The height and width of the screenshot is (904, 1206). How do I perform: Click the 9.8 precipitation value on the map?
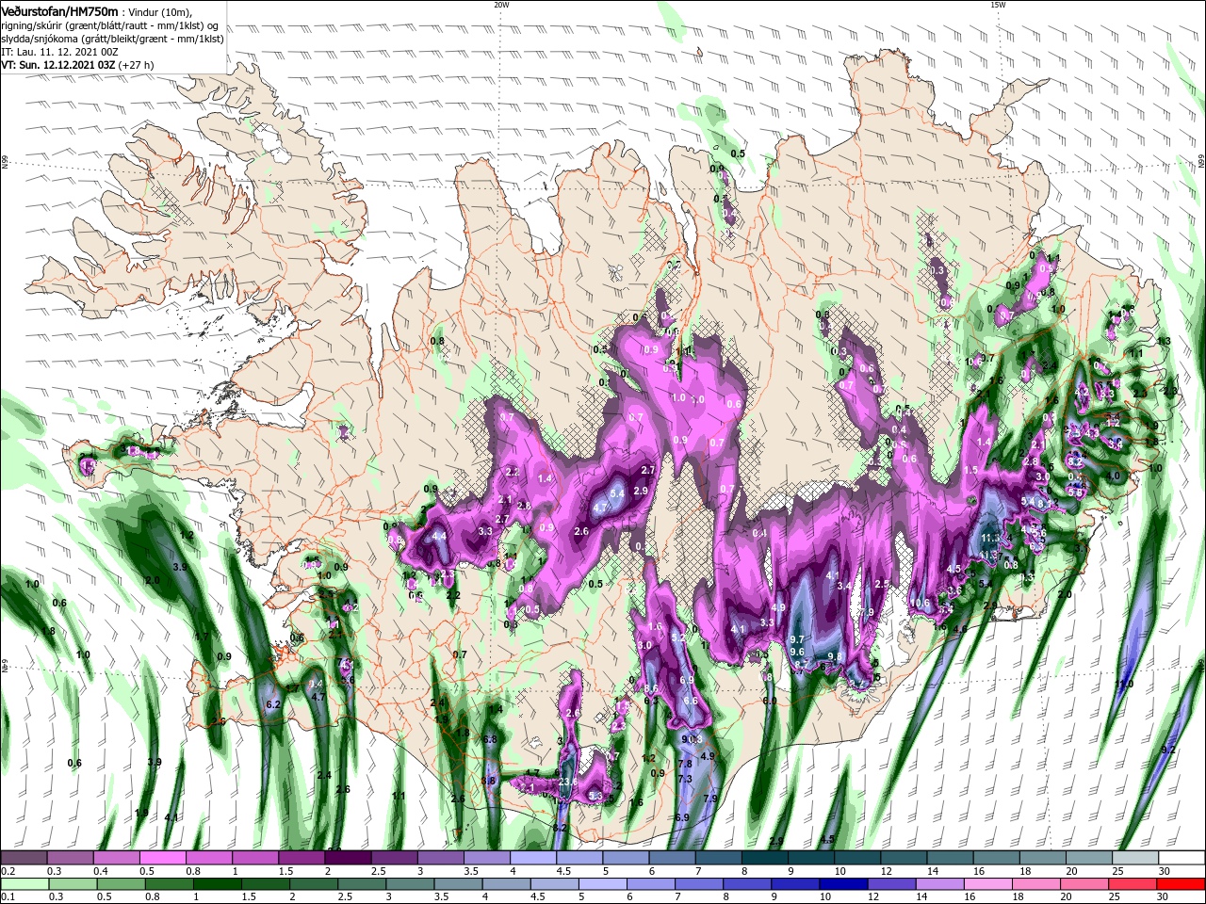835,657
